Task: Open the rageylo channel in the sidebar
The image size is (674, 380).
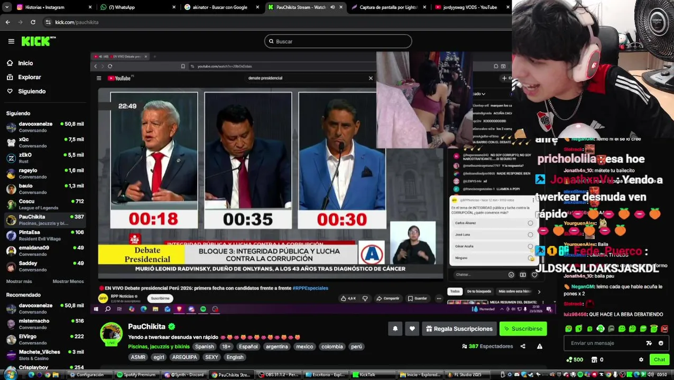Action: (44, 173)
